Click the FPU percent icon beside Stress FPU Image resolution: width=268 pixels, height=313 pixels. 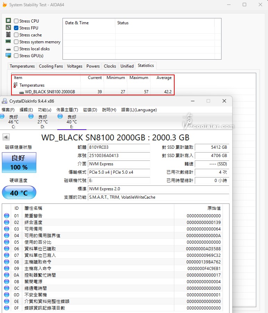click(8, 27)
